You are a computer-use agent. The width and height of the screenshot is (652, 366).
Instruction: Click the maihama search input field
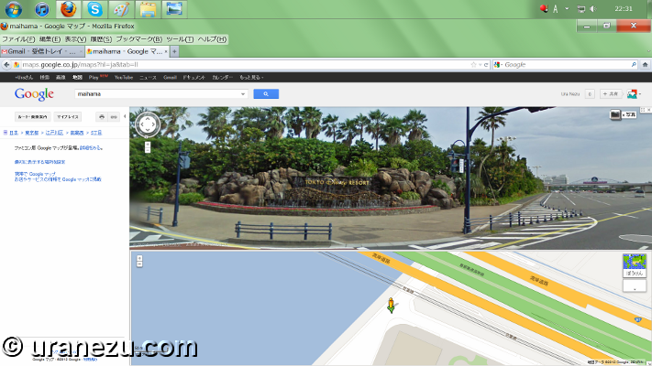point(158,94)
